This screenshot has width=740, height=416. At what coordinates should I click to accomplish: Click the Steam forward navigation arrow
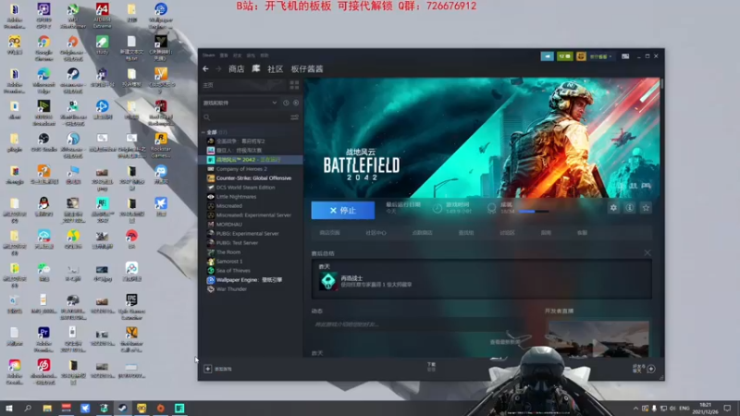pyautogui.click(x=218, y=68)
